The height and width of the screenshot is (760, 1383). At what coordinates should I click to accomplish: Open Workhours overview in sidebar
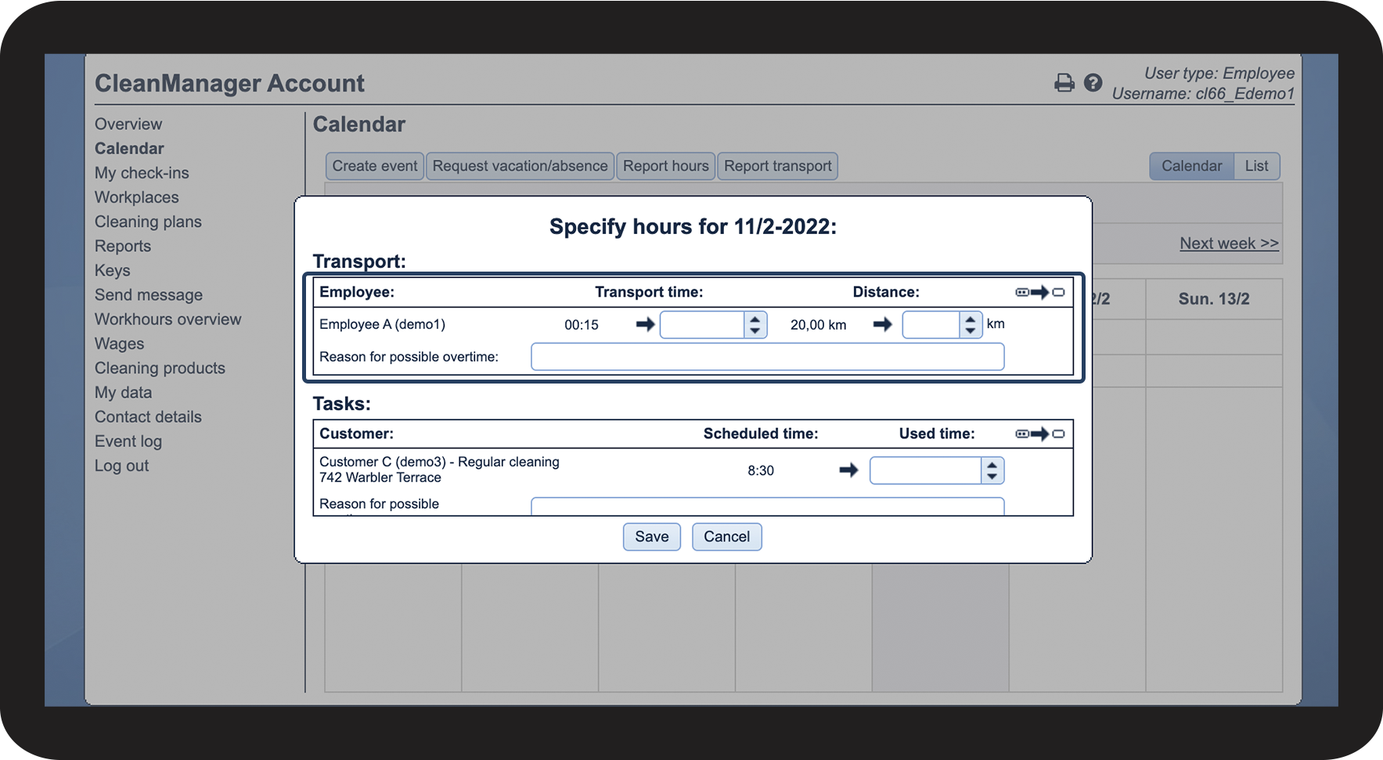tap(167, 319)
